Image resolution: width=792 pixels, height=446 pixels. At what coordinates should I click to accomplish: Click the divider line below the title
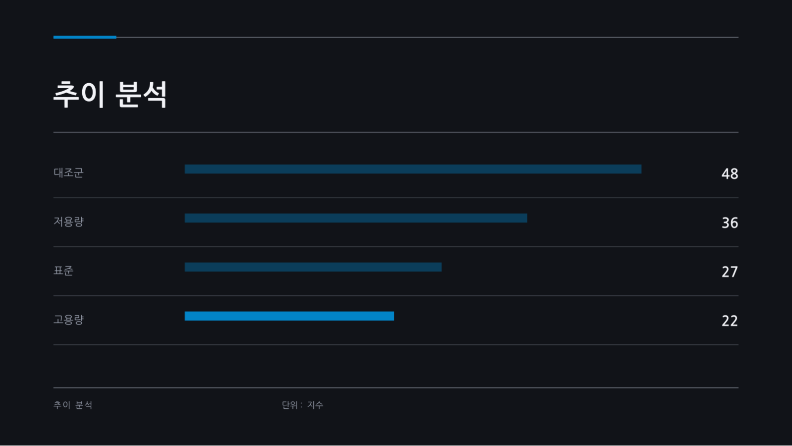(x=396, y=132)
